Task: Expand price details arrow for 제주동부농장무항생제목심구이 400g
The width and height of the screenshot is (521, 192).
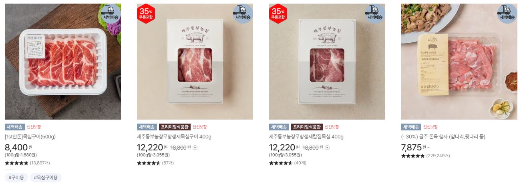Action: 195,148
